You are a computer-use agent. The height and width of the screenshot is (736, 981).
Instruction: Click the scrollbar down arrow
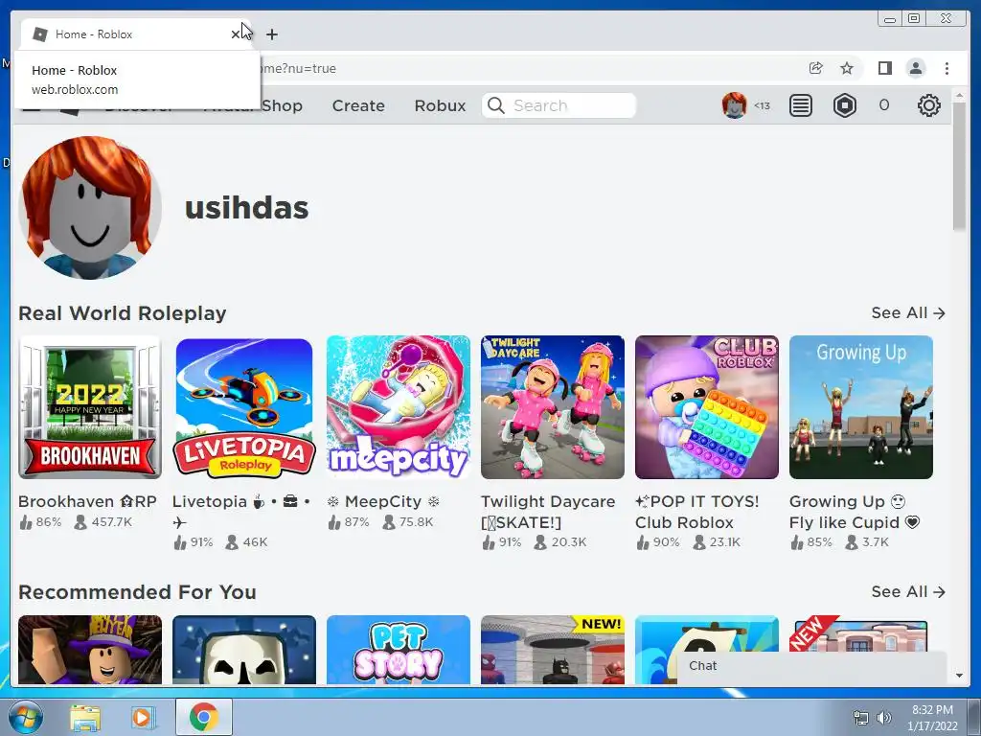click(x=959, y=676)
